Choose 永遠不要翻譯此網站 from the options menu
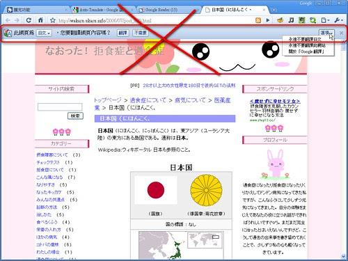Screen dimensions: 348x261 click(x=307, y=45)
